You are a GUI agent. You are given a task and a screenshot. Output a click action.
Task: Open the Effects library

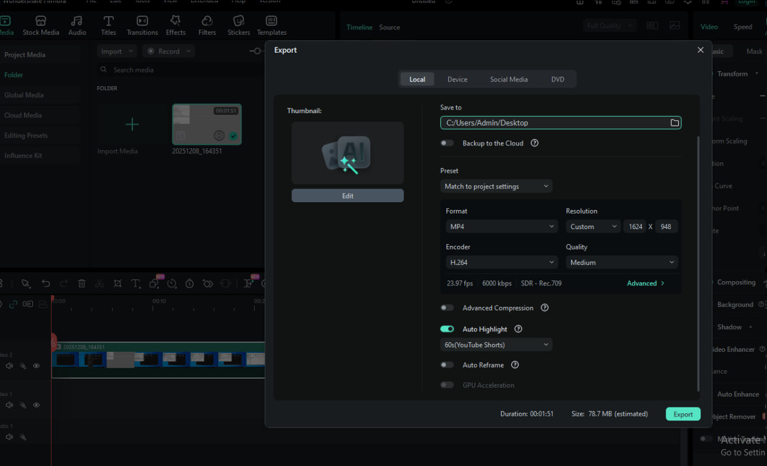coord(176,26)
